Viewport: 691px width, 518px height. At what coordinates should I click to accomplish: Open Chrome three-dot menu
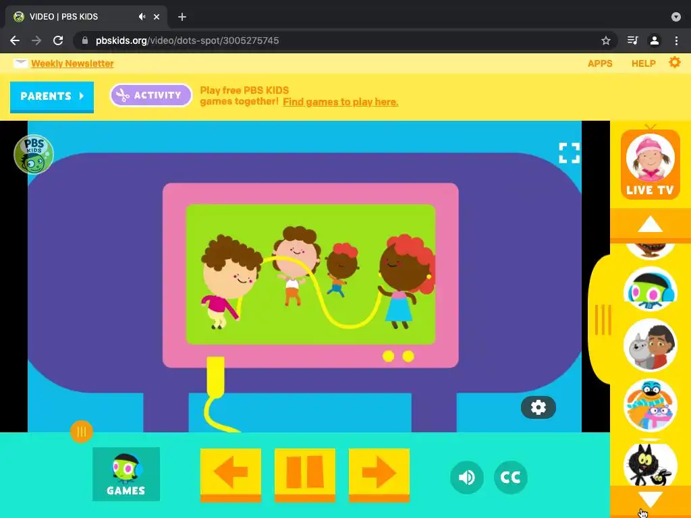[x=676, y=40]
